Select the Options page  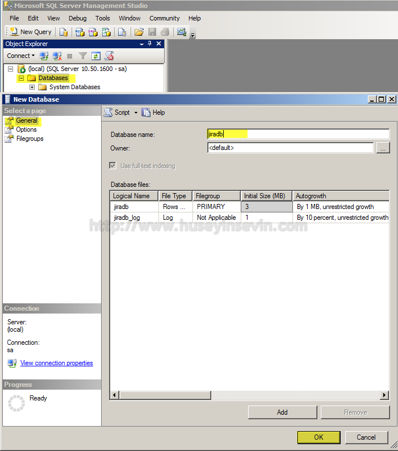26,130
